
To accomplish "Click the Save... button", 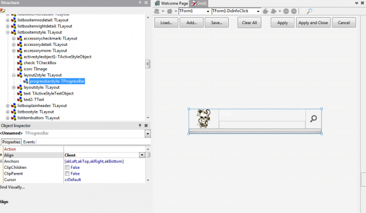I will tap(217, 23).
